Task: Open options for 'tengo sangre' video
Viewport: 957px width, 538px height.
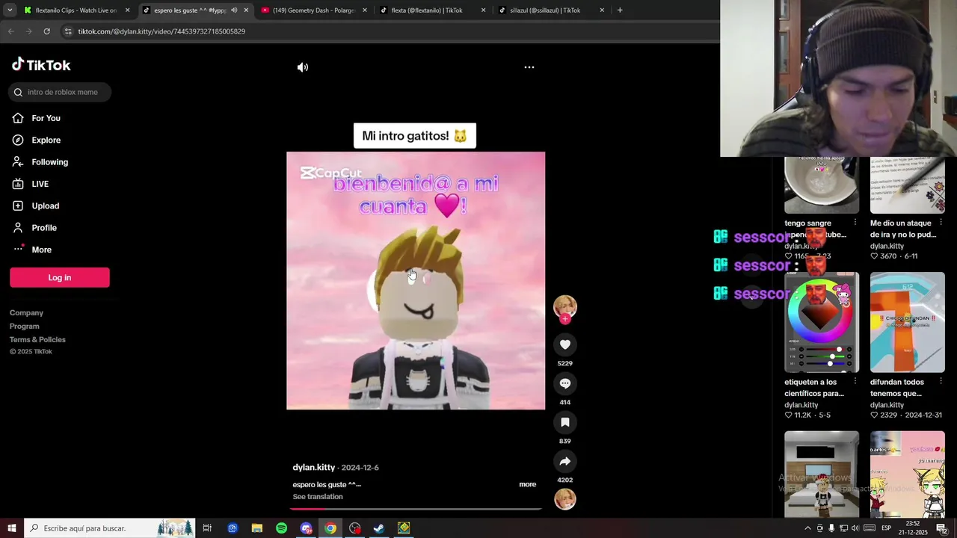Action: 855,223
